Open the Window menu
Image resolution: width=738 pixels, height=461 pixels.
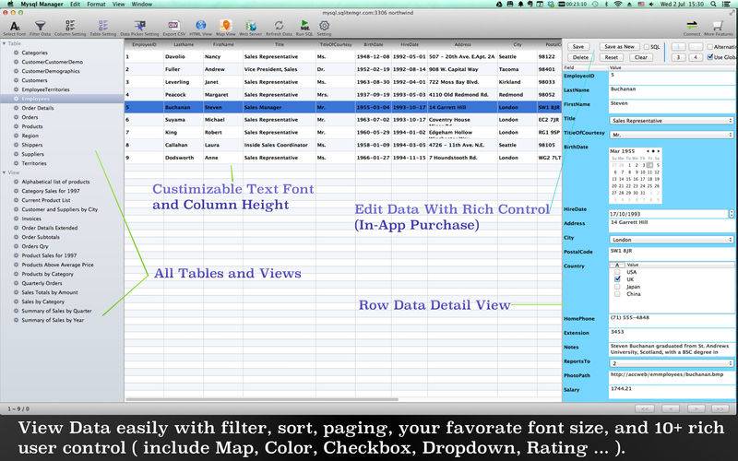click(142, 5)
